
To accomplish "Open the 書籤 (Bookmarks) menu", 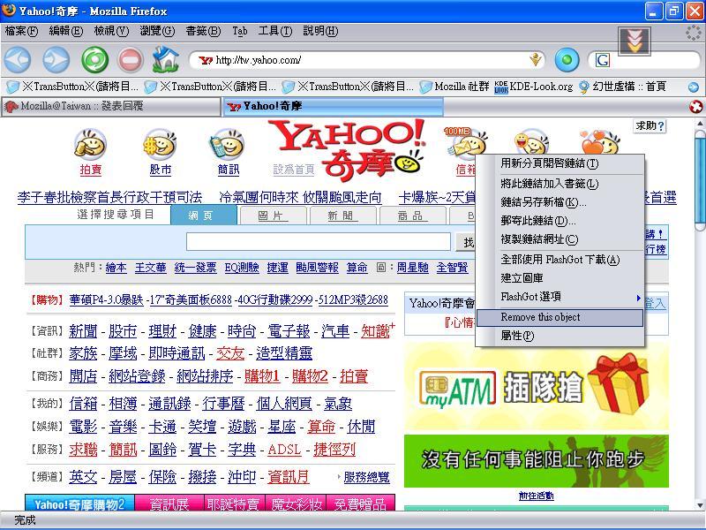I will coord(202,31).
